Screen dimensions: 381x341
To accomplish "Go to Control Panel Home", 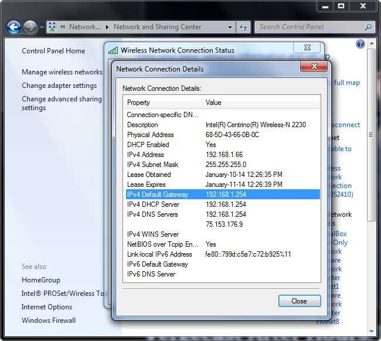I will [53, 51].
